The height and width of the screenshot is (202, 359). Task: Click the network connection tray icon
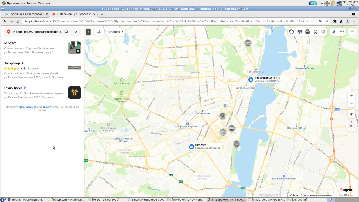pos(340,3)
